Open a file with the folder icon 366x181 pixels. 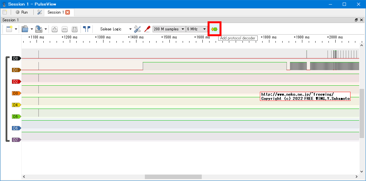[25, 29]
